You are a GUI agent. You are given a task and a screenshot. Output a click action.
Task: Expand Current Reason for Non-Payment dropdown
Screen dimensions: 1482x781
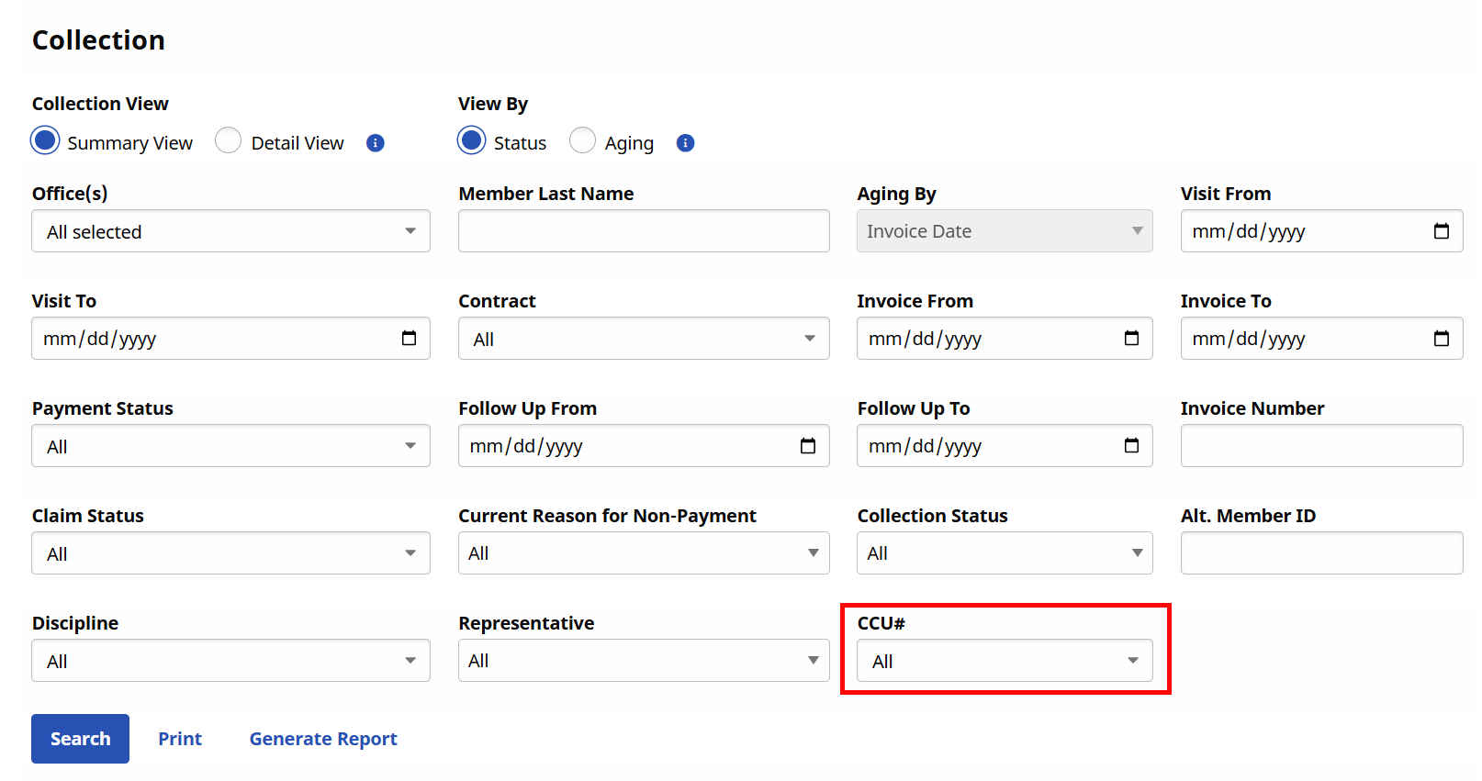(x=643, y=553)
